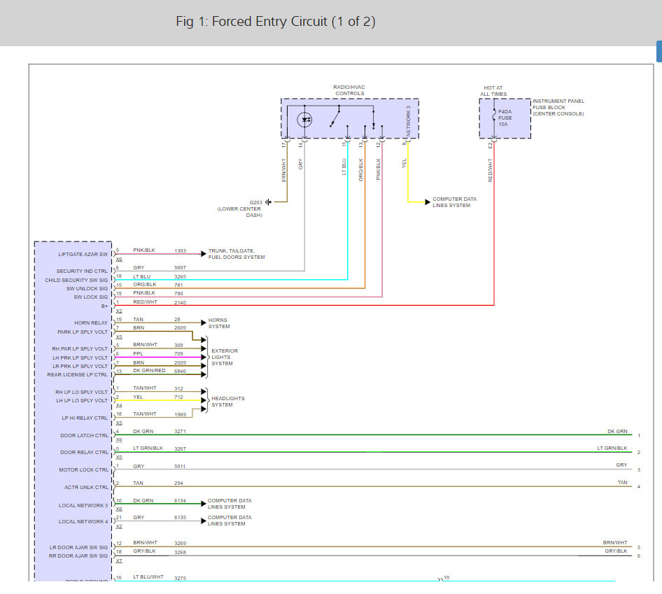Click the G203 label text
662x594 pixels.
point(256,202)
